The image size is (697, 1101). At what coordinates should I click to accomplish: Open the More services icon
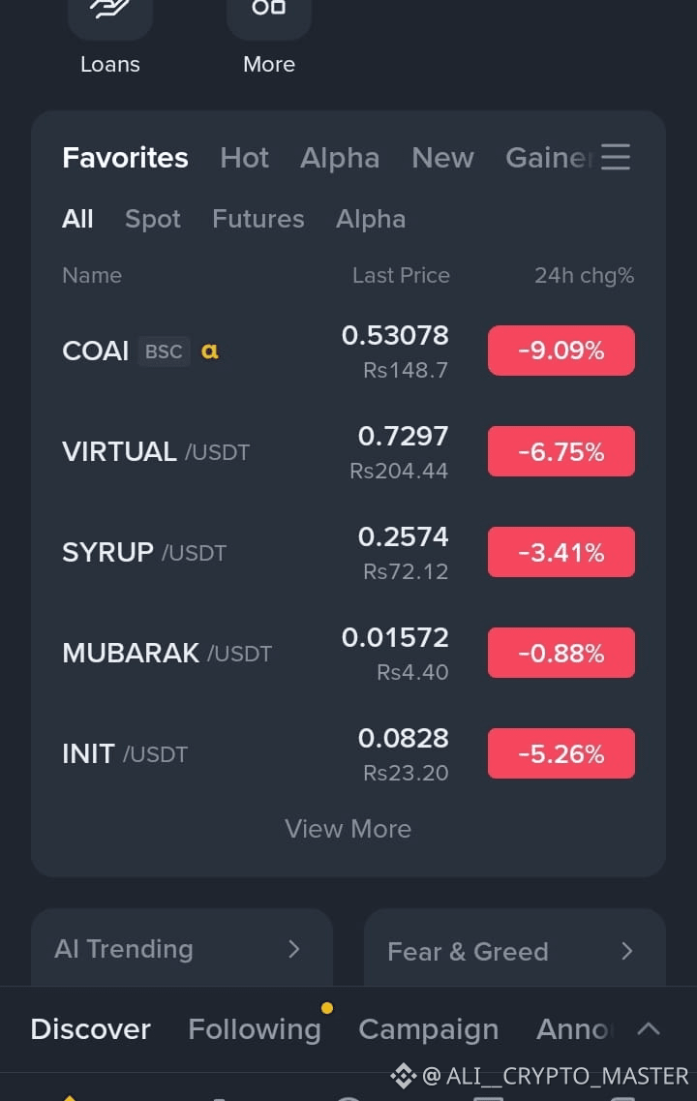coord(269,17)
